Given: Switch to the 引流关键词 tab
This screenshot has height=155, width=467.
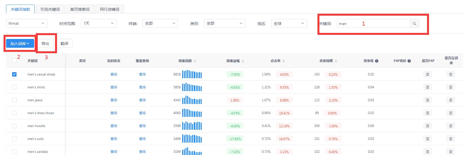Looking at the screenshot, I should 50,9.
